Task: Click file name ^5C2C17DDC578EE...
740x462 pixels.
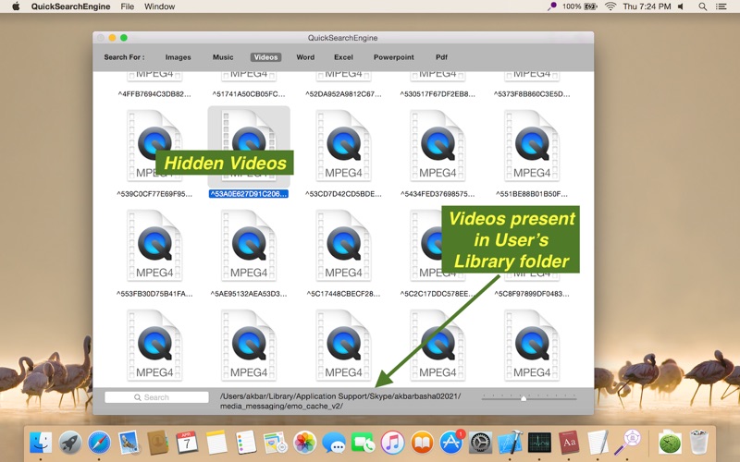Action: tap(438, 294)
